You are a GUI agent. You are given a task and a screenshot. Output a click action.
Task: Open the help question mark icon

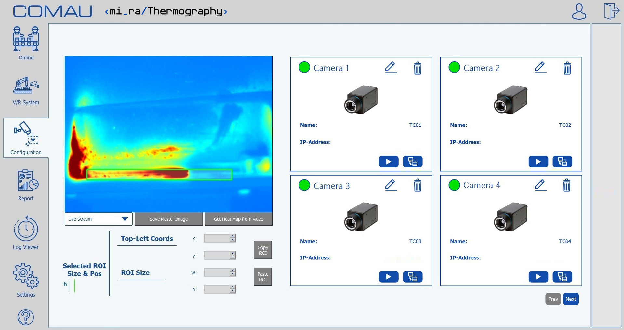26,317
